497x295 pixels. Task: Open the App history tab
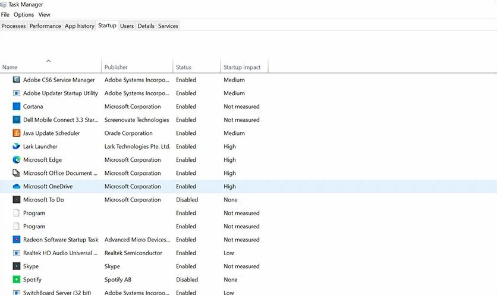pos(80,26)
